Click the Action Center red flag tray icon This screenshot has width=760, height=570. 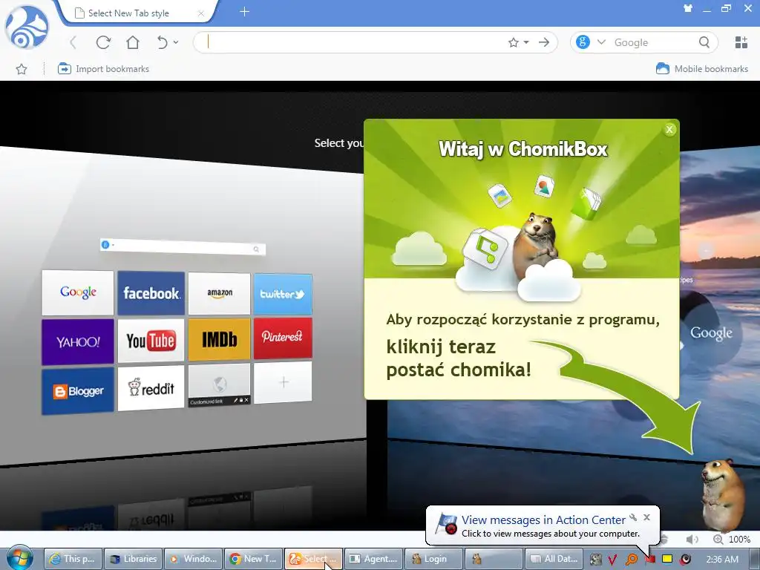click(x=650, y=560)
